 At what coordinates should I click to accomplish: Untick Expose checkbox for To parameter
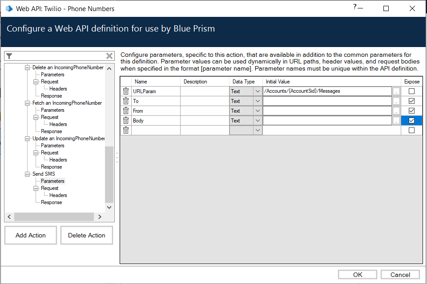(412, 101)
